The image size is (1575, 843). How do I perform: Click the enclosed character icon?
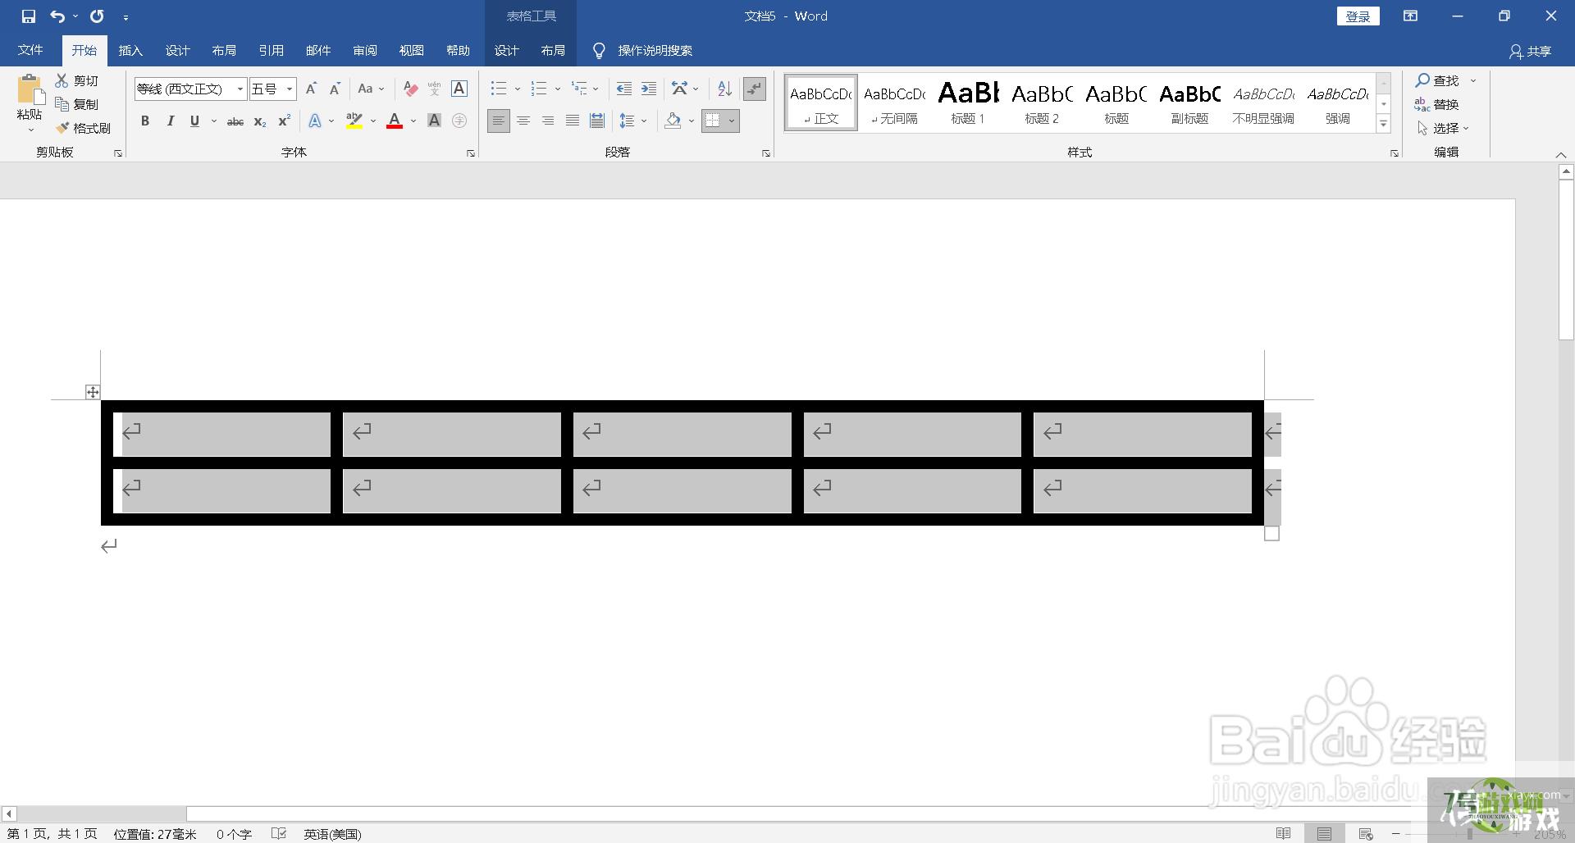tap(459, 121)
